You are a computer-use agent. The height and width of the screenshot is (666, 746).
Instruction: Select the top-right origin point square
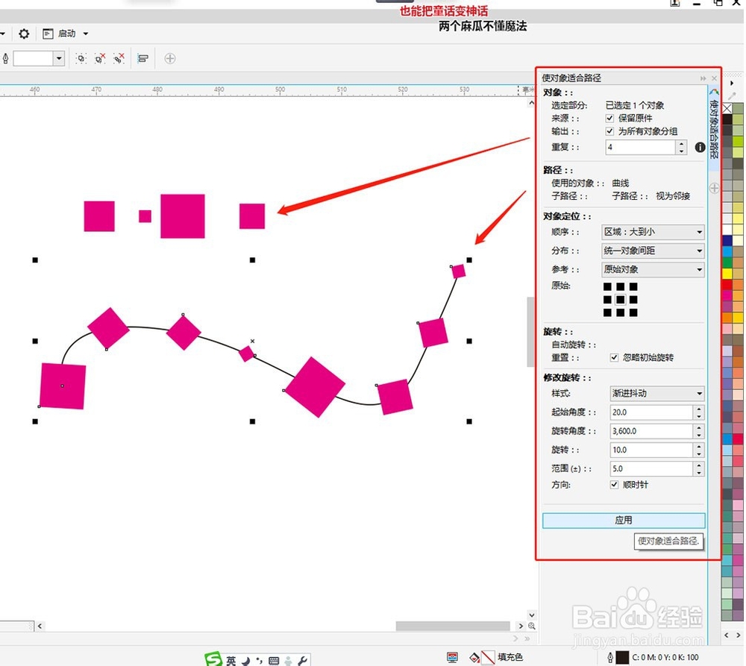(x=633, y=286)
